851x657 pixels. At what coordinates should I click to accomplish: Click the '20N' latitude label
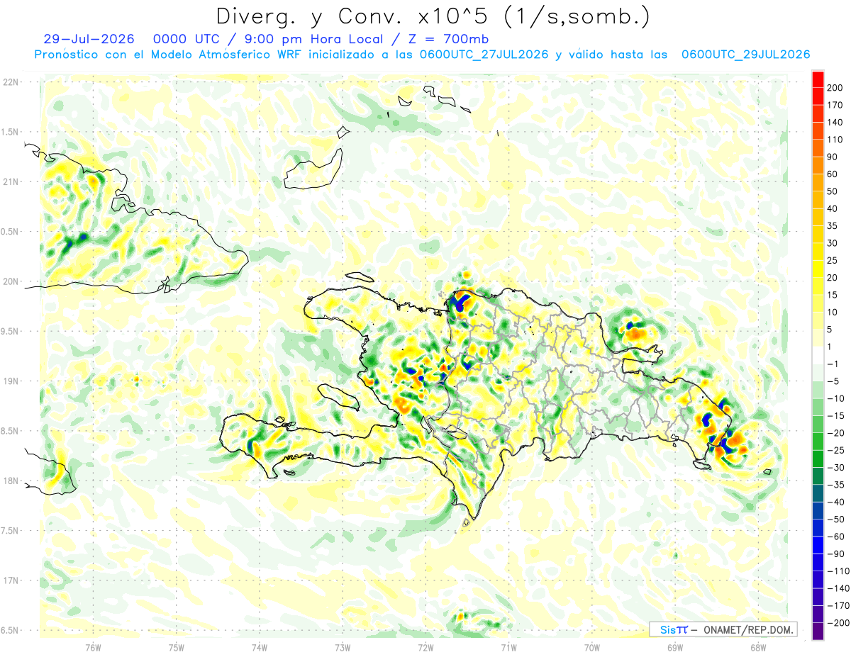(11, 281)
